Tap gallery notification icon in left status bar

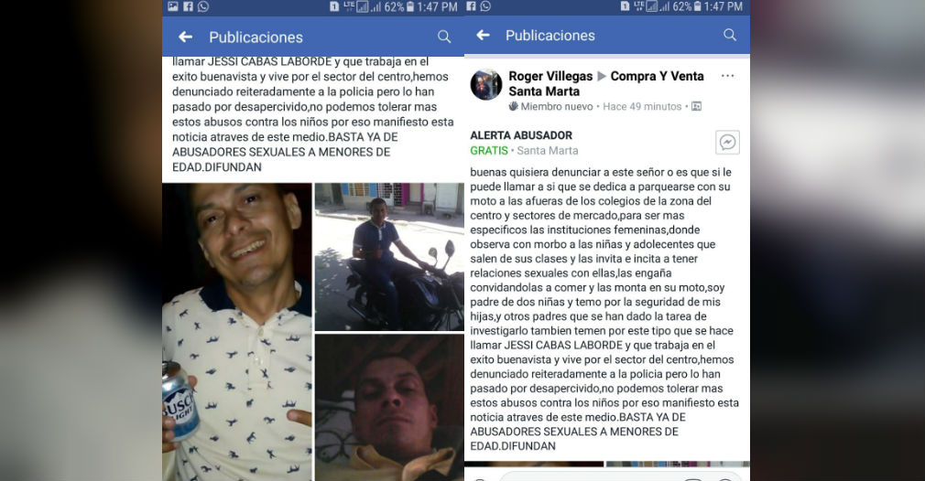tap(173, 6)
